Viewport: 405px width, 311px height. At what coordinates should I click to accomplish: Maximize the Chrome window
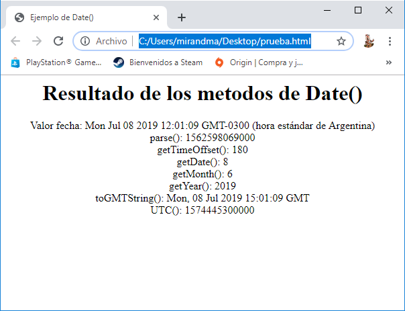click(358, 9)
